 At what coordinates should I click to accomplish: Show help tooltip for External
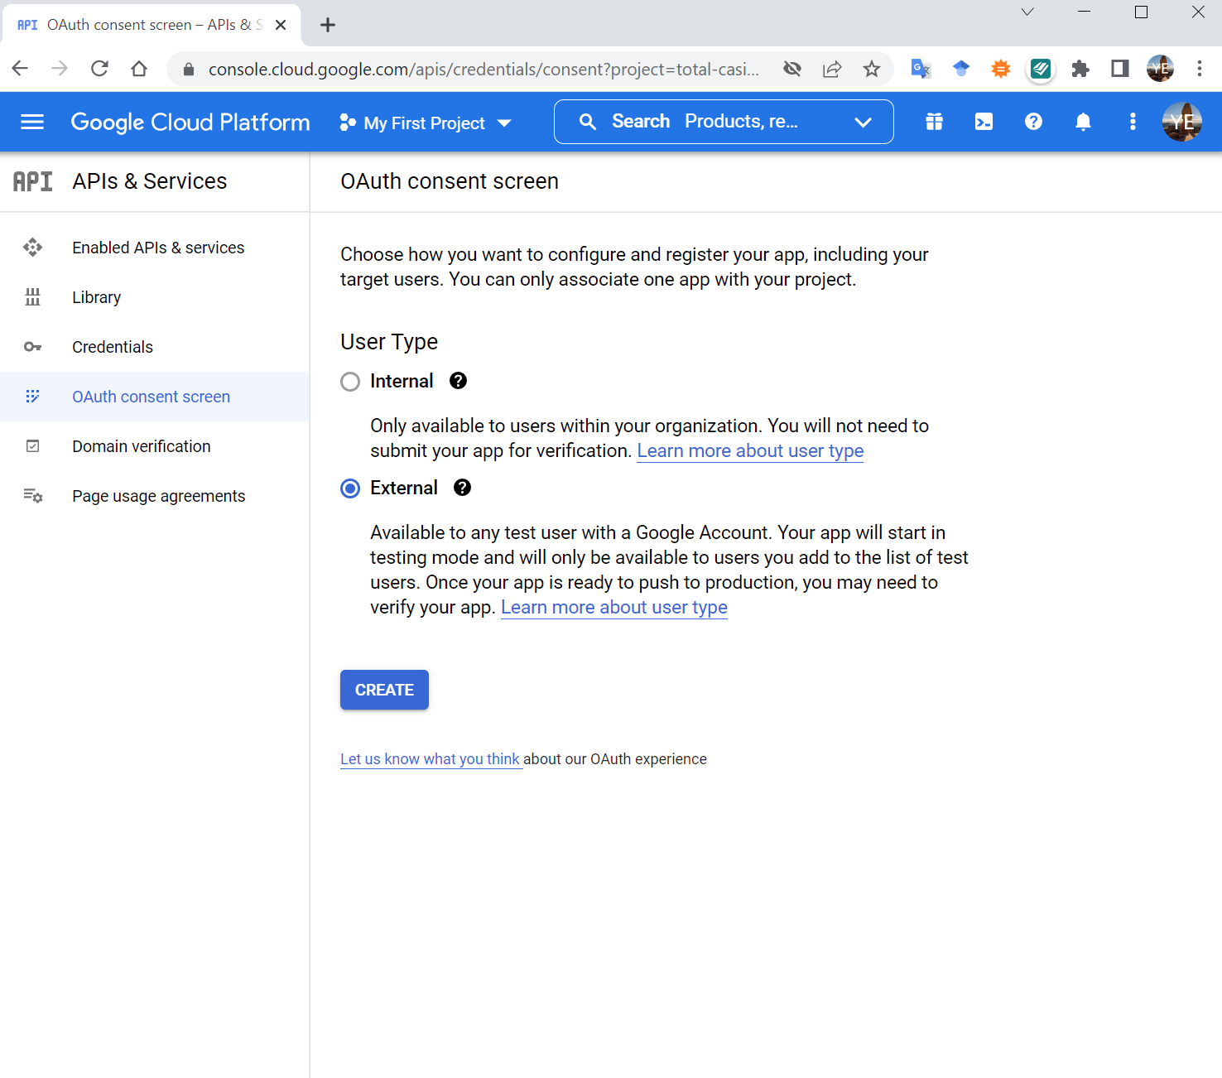pyautogui.click(x=462, y=488)
